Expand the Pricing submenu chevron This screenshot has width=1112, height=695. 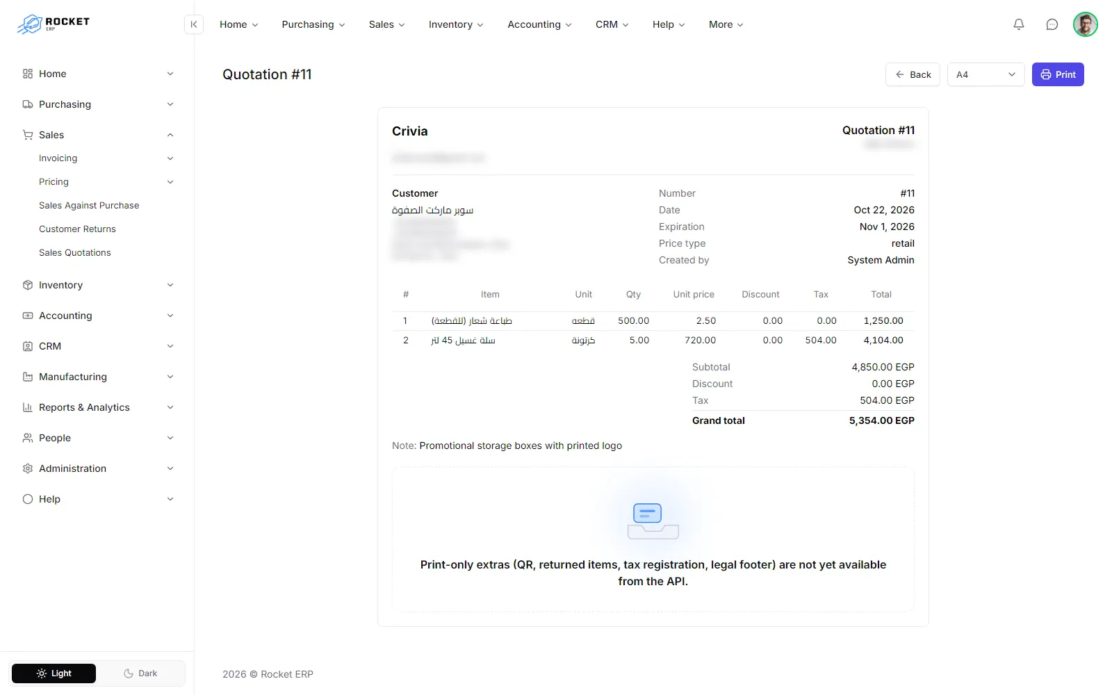click(x=170, y=182)
